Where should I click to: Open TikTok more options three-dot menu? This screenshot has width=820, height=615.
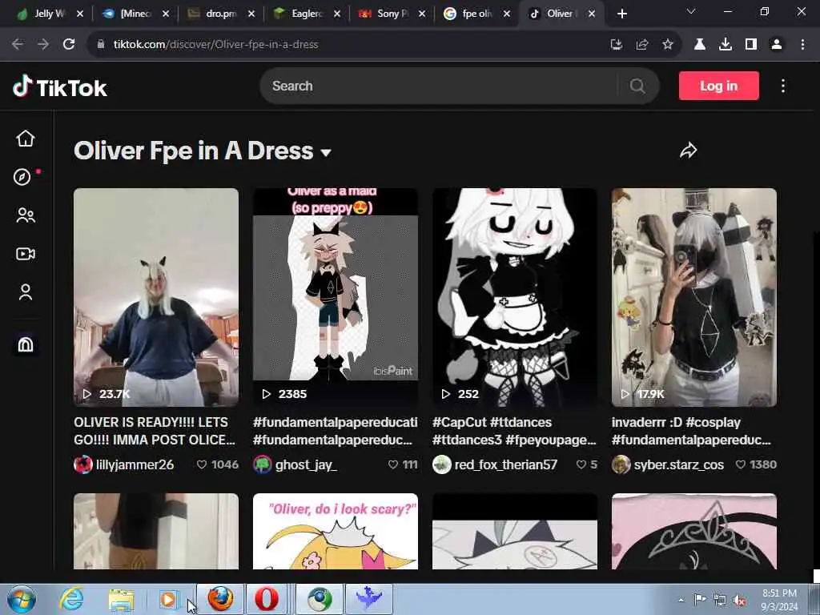click(x=783, y=86)
